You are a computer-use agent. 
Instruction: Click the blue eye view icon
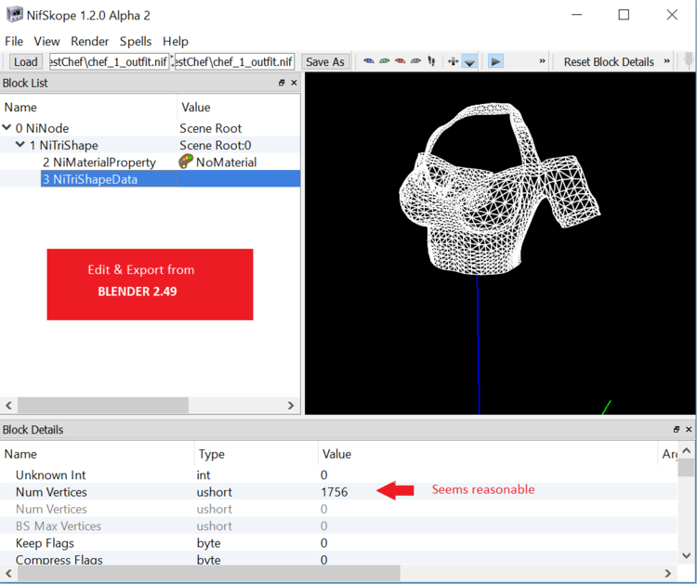(369, 61)
